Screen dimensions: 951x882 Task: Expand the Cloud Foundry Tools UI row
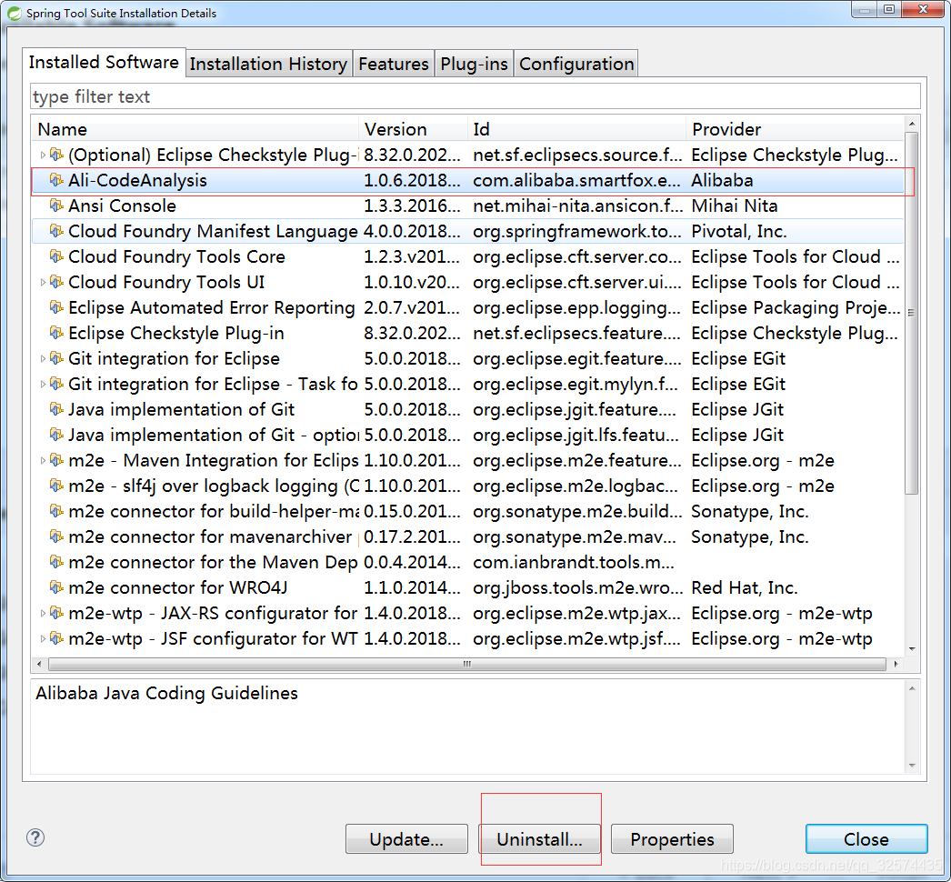(43, 282)
